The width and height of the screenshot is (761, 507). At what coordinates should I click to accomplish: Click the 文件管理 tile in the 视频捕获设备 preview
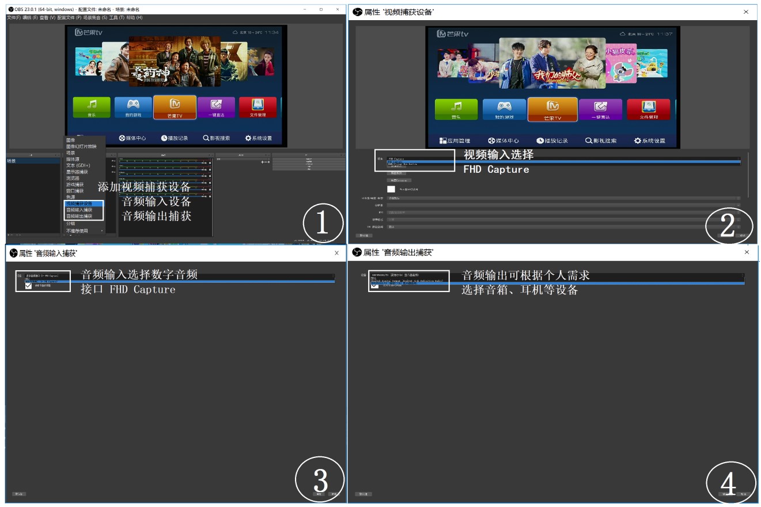(649, 109)
